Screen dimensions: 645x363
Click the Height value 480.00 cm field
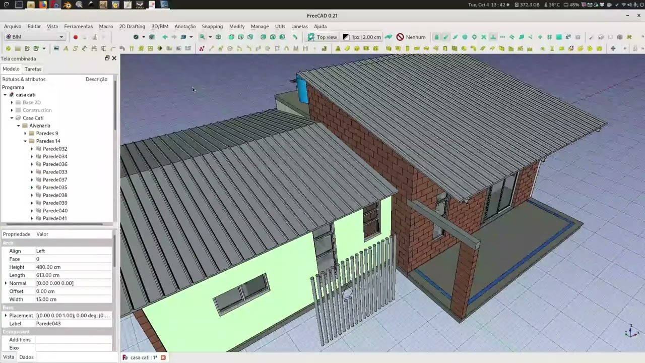[x=73, y=267]
